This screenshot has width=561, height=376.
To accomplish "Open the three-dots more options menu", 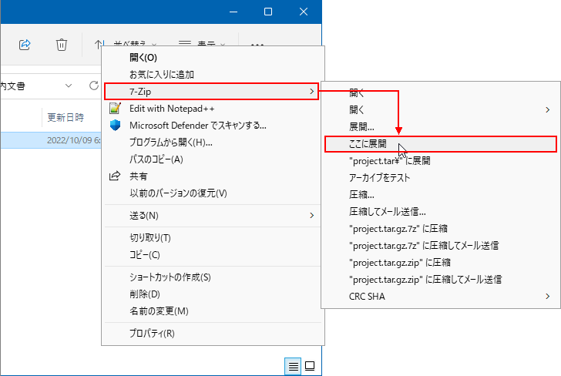I will [257, 45].
